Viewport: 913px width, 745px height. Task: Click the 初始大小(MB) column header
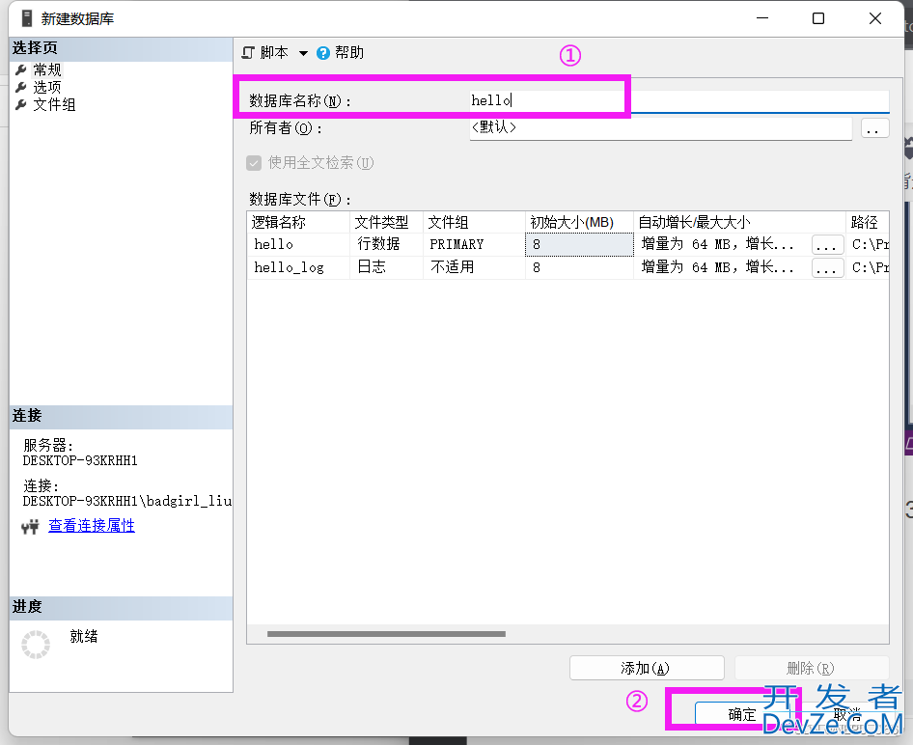pyautogui.click(x=579, y=222)
